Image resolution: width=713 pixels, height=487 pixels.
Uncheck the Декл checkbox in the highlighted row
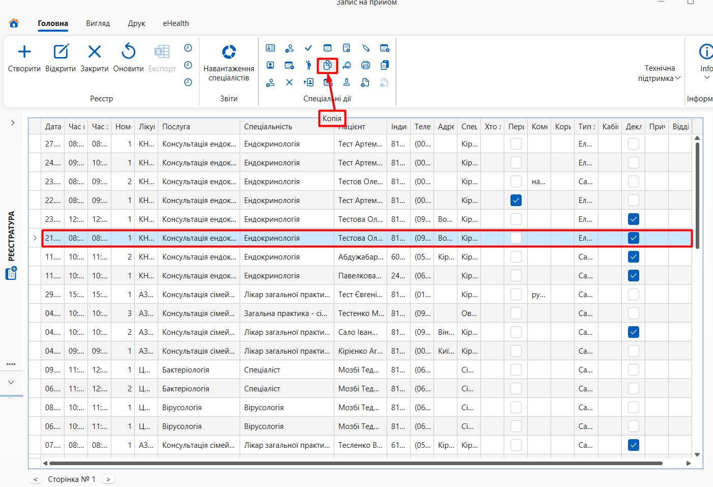pyautogui.click(x=633, y=238)
